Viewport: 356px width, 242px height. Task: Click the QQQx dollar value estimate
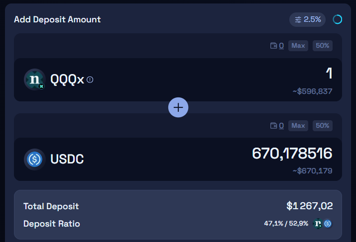[312, 91]
